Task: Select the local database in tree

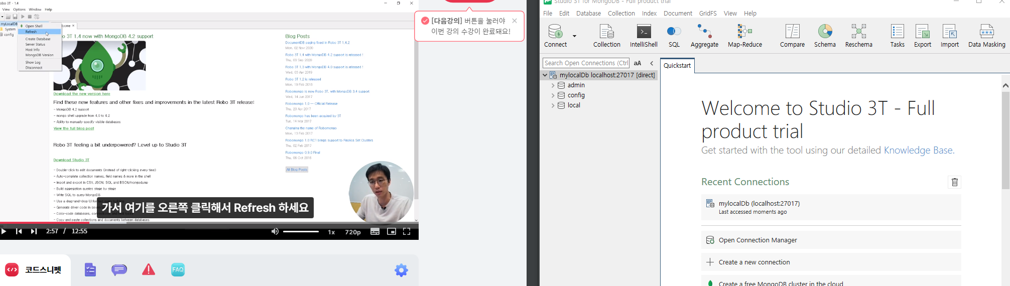Action: (573, 105)
